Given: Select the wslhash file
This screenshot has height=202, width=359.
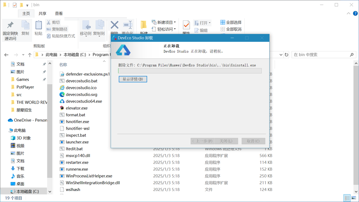Looking at the screenshot, I should coord(73,189).
